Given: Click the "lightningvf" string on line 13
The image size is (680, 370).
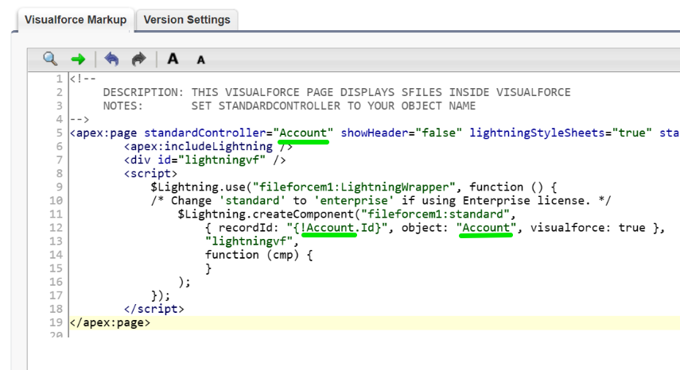Looking at the screenshot, I should [x=249, y=241].
